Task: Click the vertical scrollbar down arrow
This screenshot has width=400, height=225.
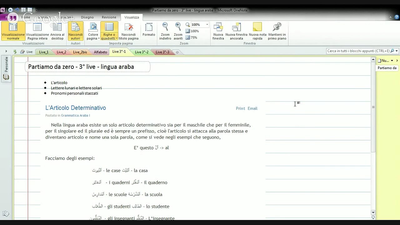Action: pyautogui.click(x=373, y=212)
